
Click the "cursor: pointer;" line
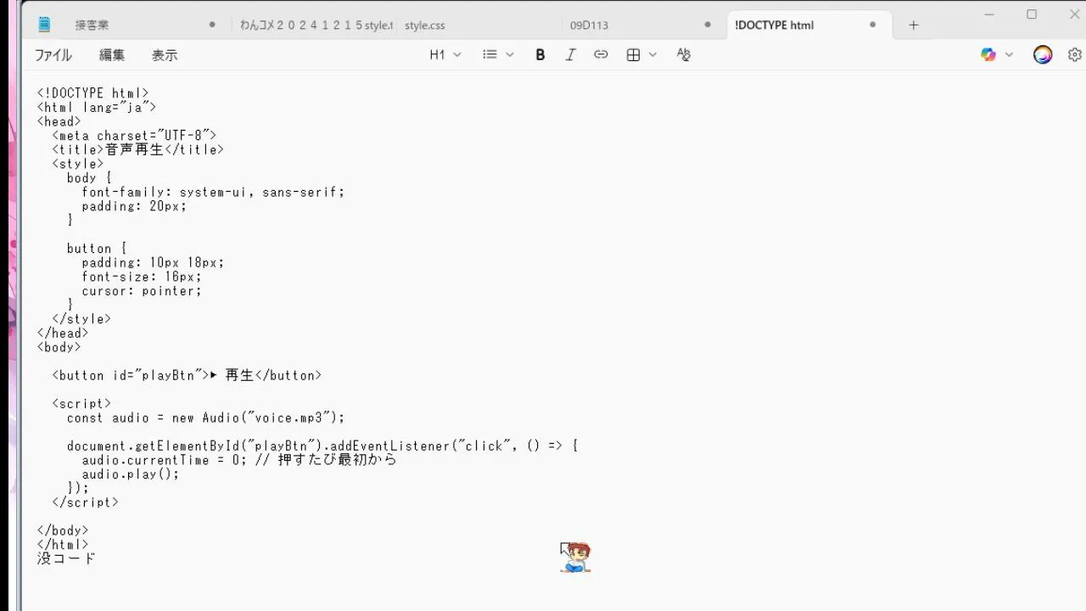click(142, 291)
